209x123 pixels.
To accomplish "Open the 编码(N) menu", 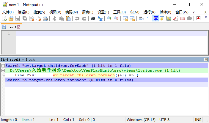I will [x=72, y=12].
